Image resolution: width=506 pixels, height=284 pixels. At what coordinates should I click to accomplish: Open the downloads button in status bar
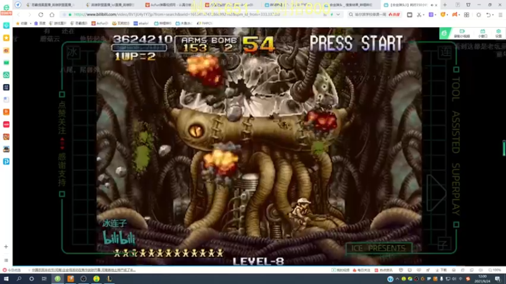coord(441,270)
